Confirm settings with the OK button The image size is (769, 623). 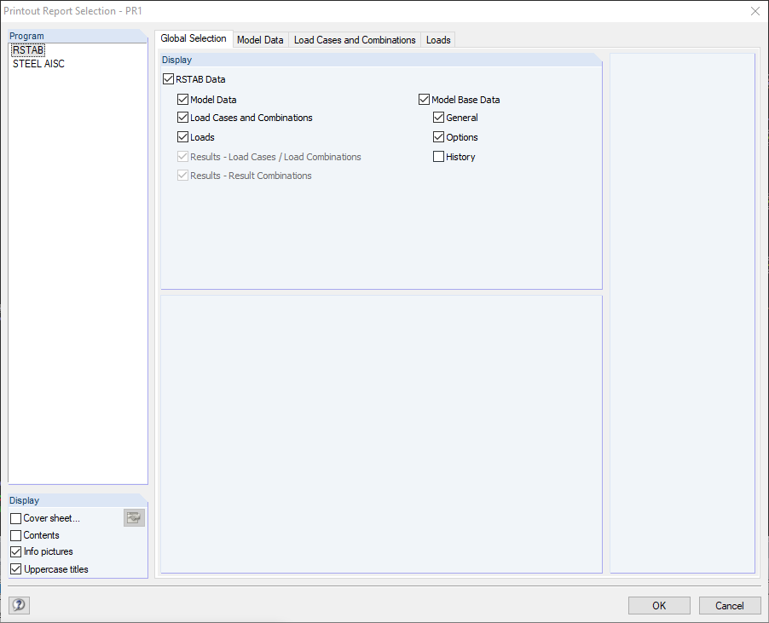[659, 605]
